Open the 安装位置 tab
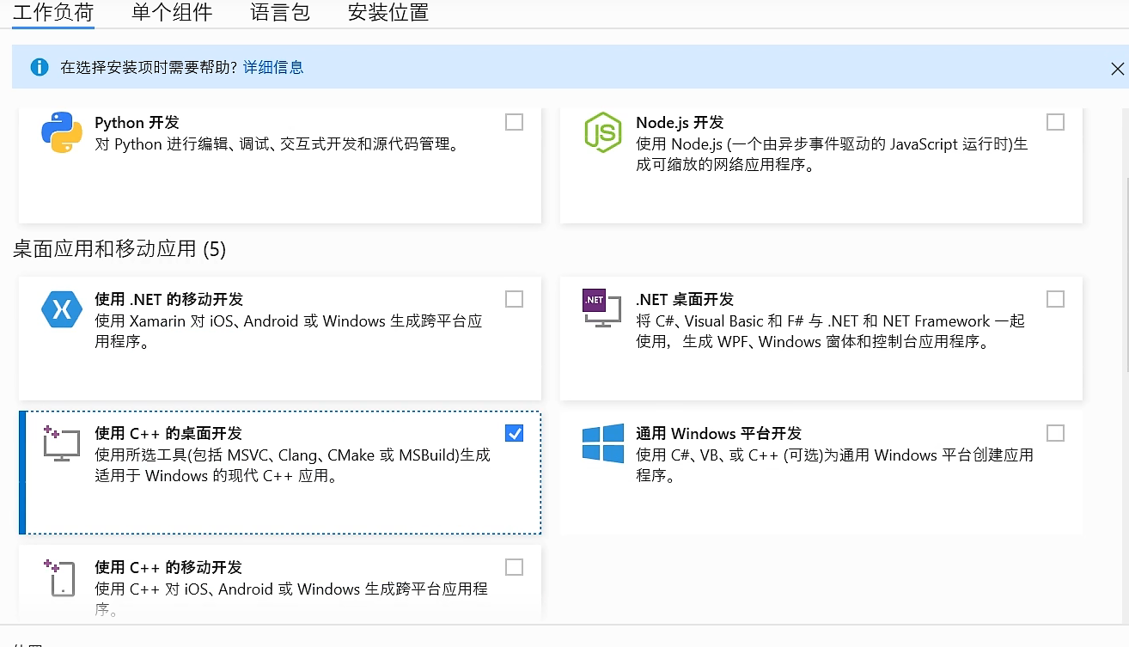Image resolution: width=1129 pixels, height=647 pixels. click(x=388, y=13)
